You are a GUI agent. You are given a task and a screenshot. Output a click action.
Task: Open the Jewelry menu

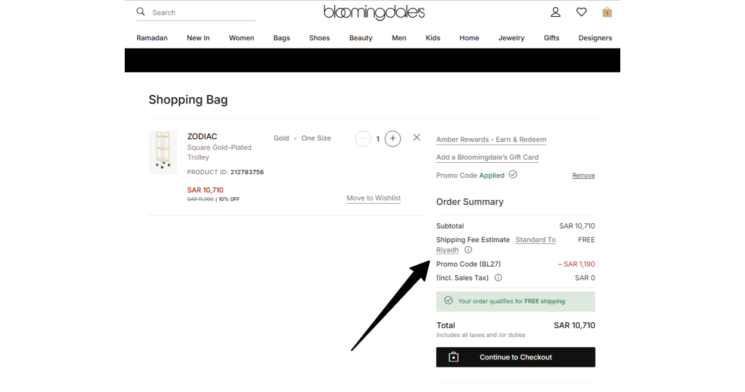511,38
